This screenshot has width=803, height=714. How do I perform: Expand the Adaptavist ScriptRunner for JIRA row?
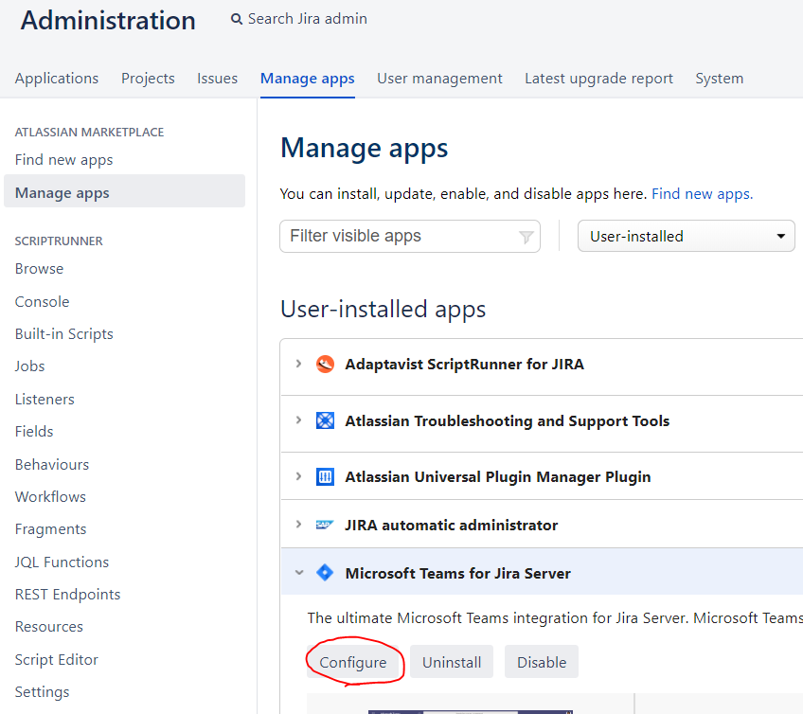point(298,364)
